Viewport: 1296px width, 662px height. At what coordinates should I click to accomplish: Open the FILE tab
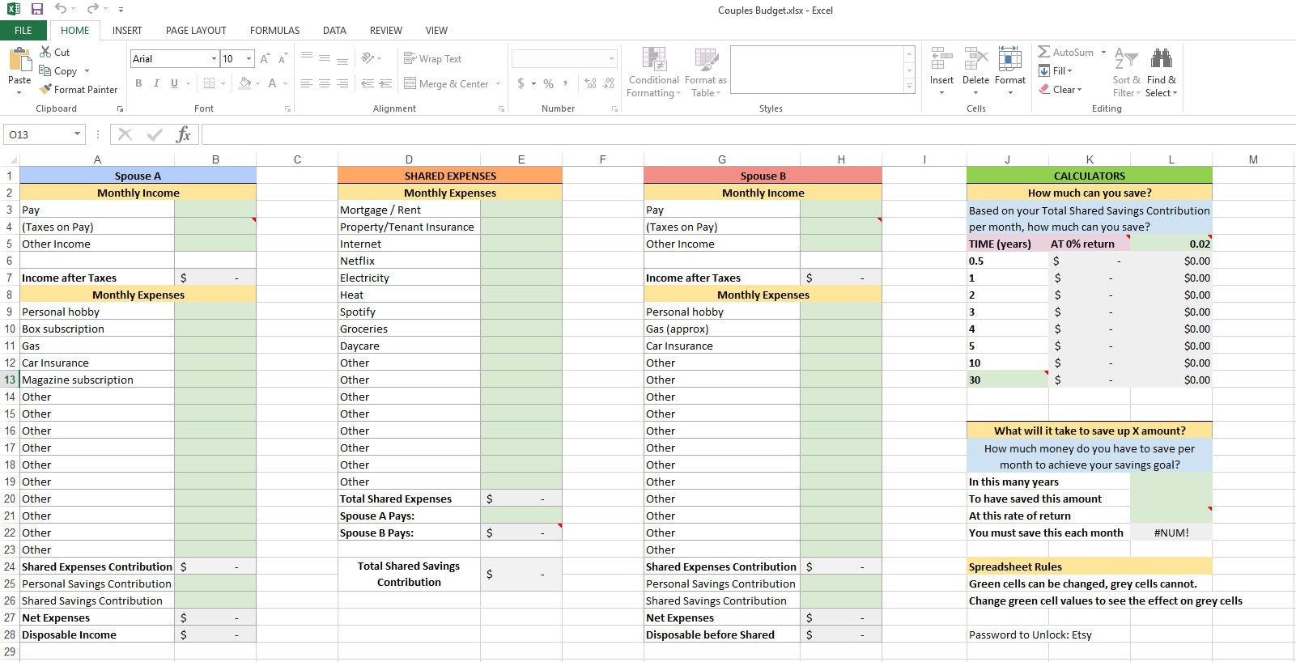[x=23, y=30]
